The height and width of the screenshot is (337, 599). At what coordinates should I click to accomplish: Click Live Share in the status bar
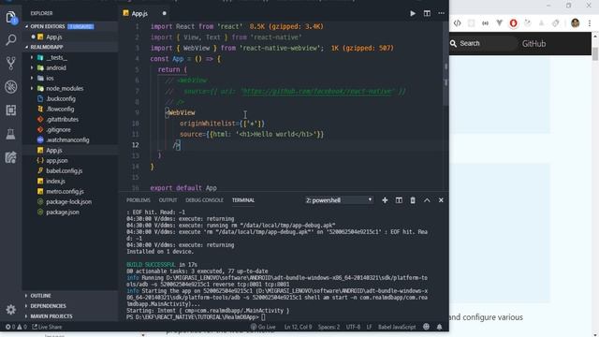click(47, 327)
